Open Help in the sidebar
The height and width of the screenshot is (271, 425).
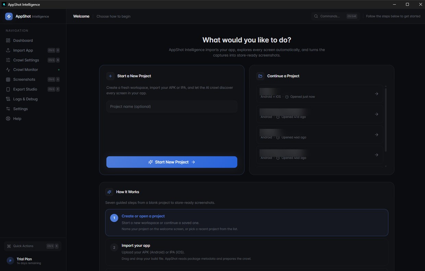click(x=33, y=119)
